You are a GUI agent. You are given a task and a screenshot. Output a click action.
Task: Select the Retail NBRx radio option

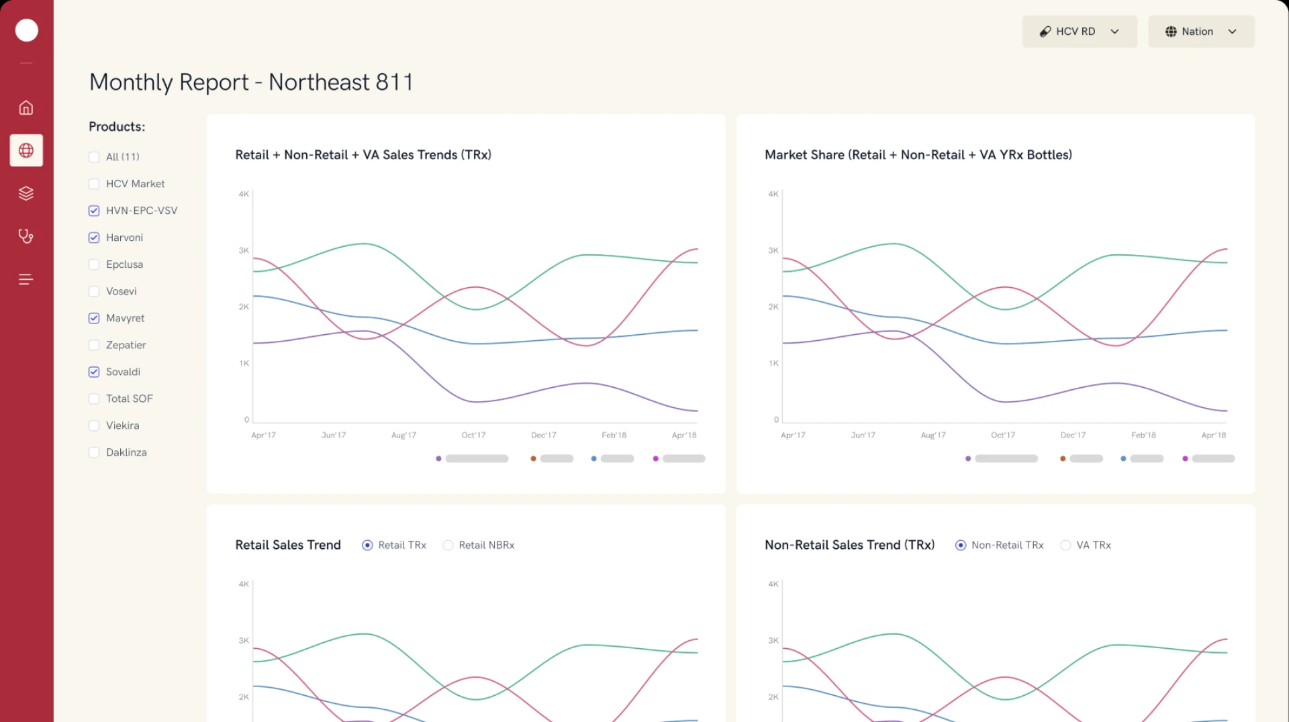coord(448,546)
